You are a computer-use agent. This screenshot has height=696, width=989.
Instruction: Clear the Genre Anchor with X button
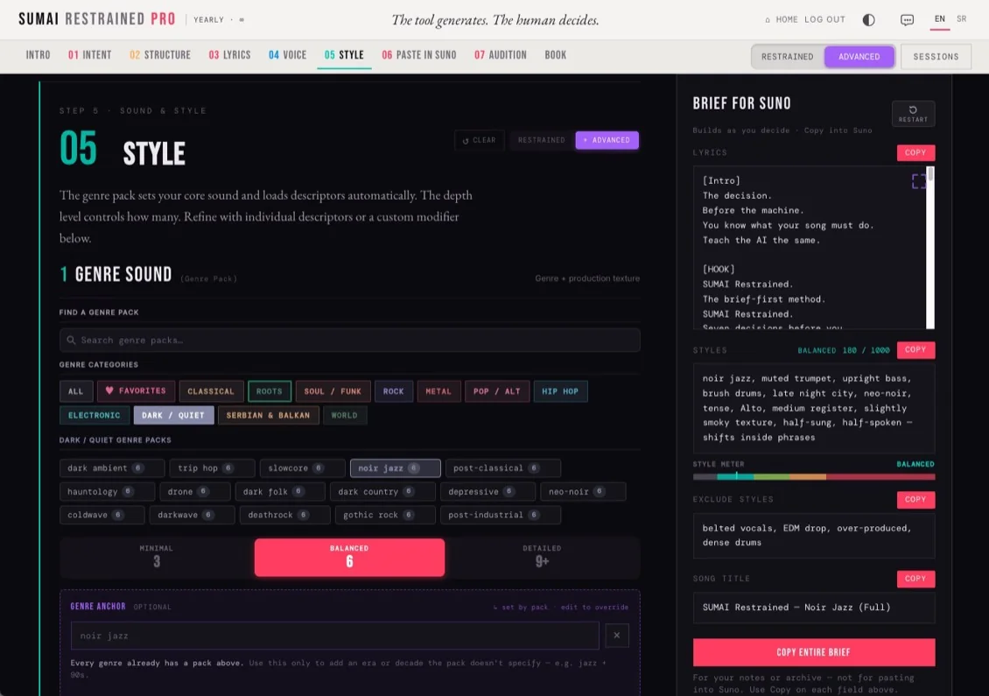click(x=617, y=636)
